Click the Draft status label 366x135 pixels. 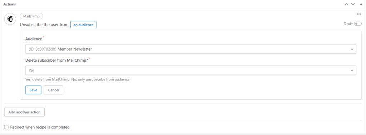coord(348,24)
